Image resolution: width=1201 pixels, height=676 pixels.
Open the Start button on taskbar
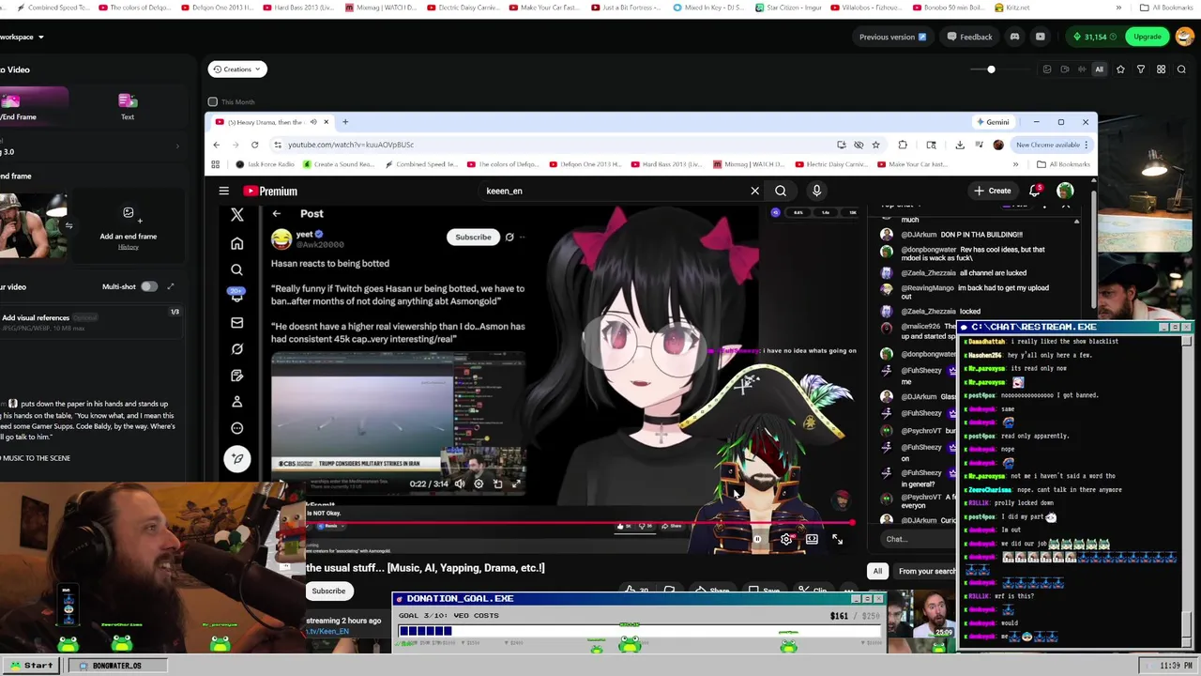[x=30, y=665]
